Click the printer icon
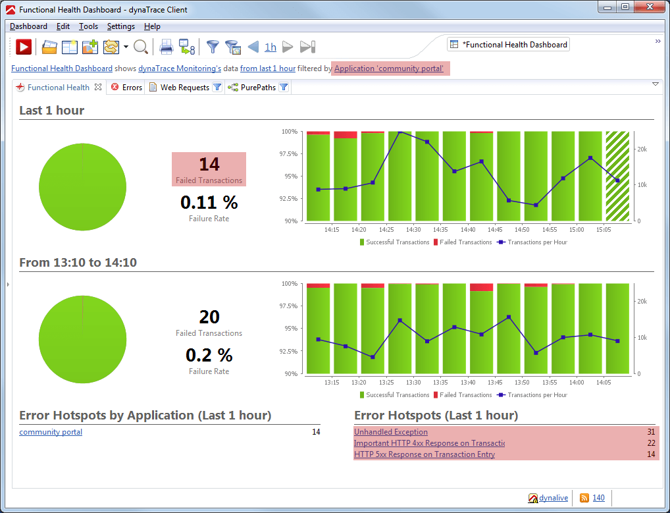This screenshot has height=513, width=670. tap(167, 47)
